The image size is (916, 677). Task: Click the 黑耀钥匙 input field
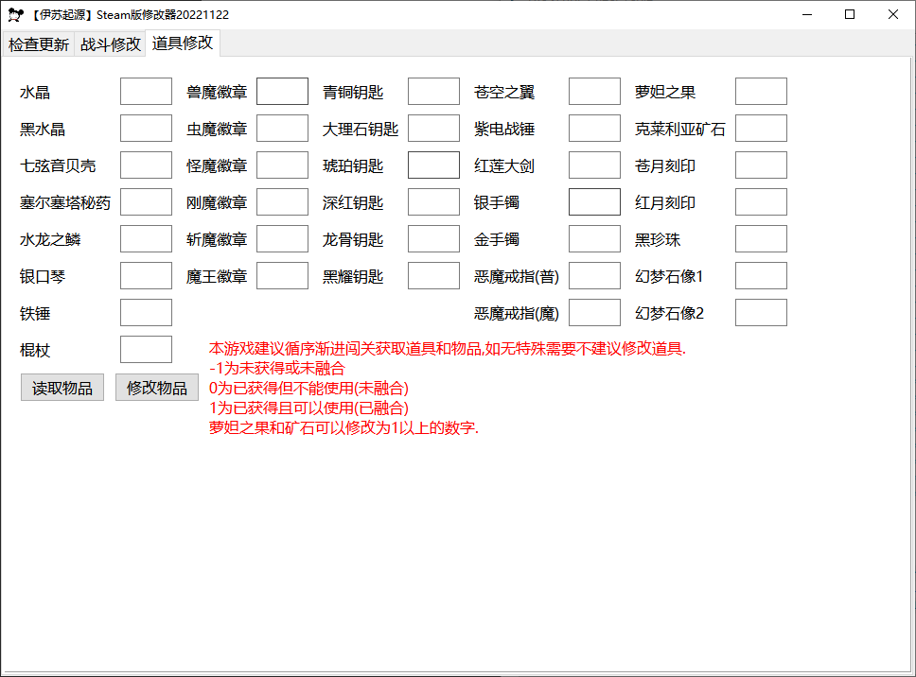[432, 275]
